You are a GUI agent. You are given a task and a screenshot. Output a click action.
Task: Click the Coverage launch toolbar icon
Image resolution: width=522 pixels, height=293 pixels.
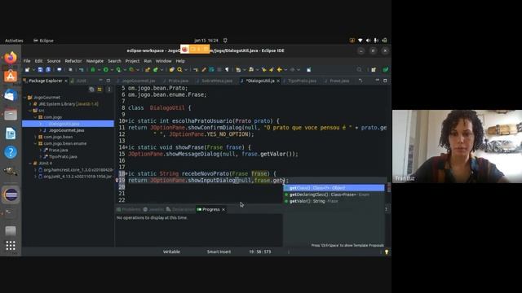[118, 70]
